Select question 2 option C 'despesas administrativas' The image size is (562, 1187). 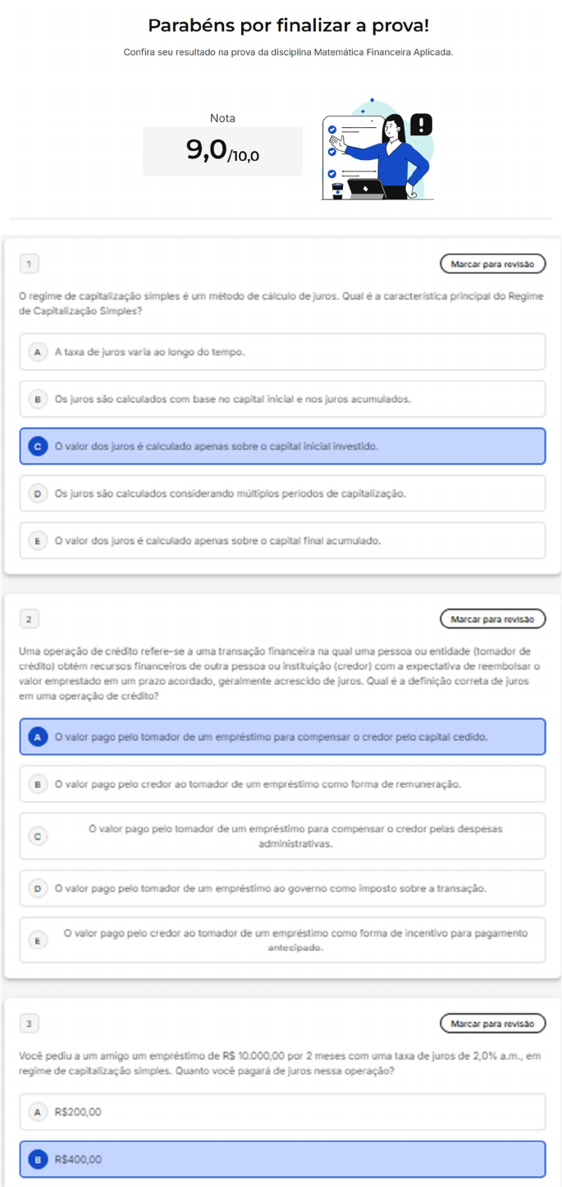tap(282, 836)
